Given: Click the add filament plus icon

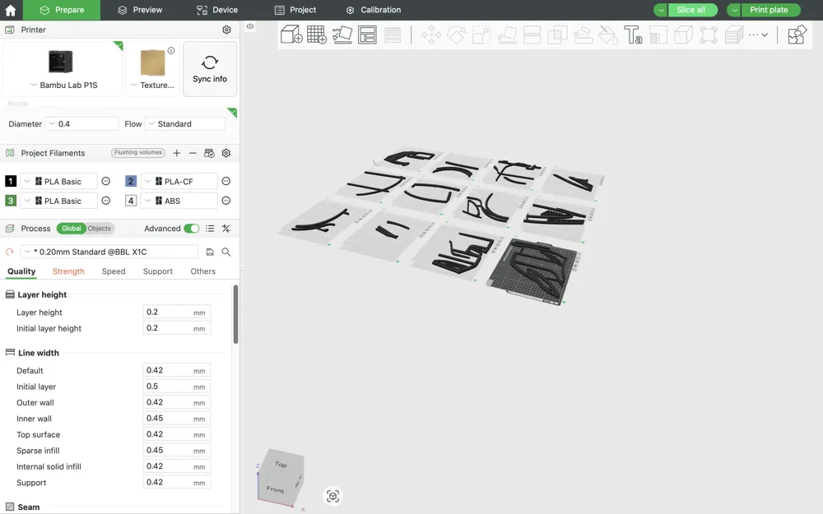Looking at the screenshot, I should coord(177,153).
